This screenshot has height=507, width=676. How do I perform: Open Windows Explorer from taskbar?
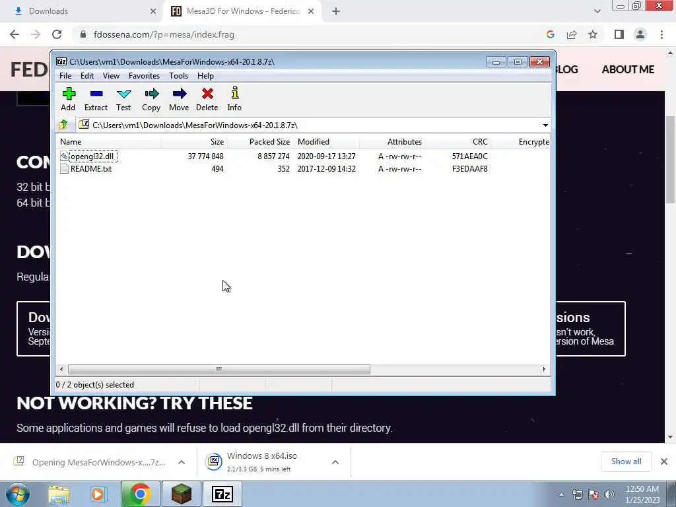(59, 494)
